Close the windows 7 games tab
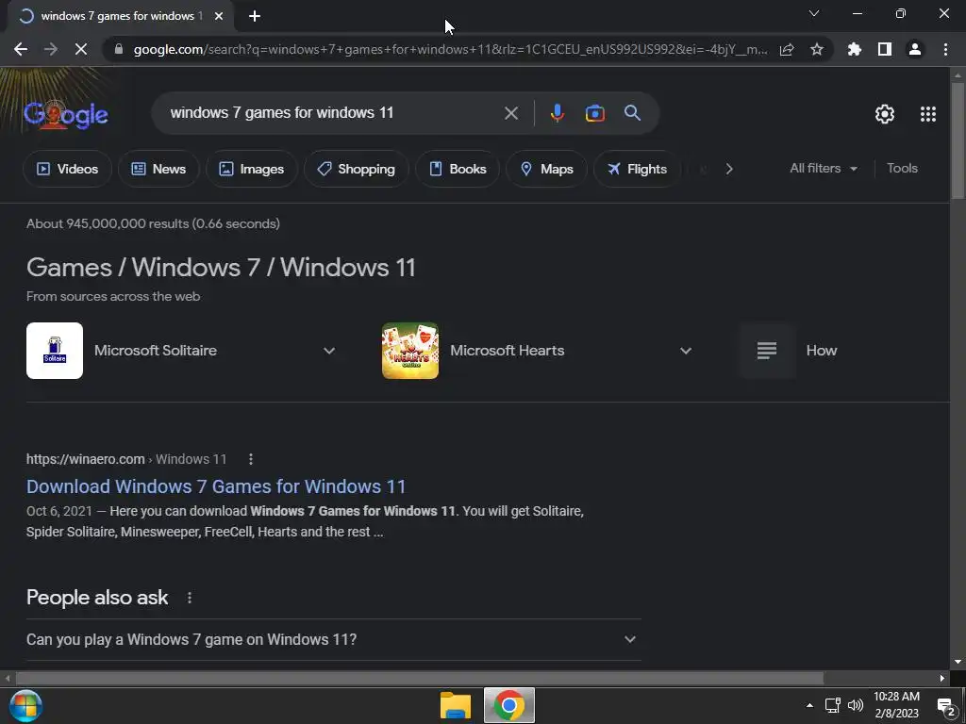The image size is (966, 724). [219, 16]
